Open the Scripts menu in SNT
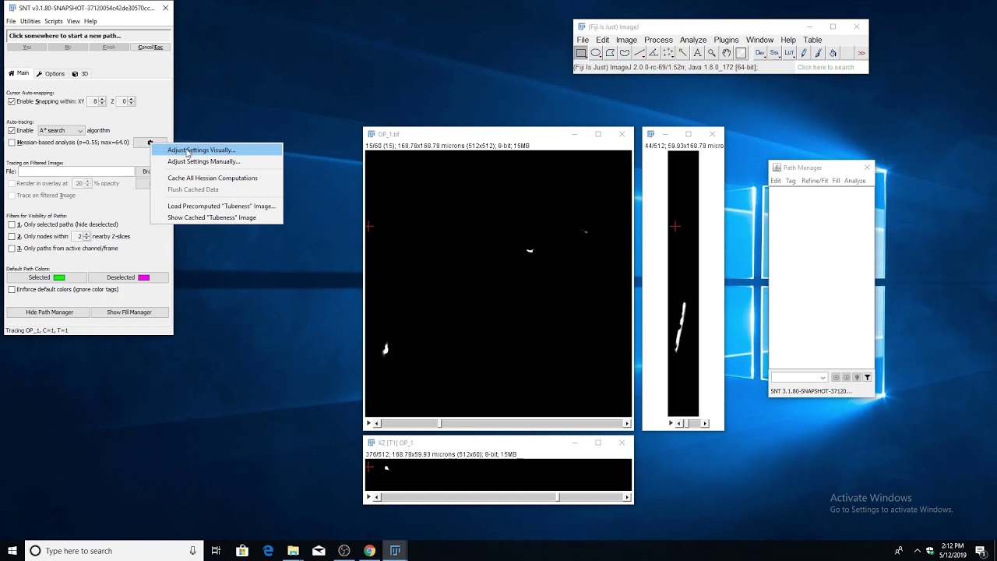Image resolution: width=997 pixels, height=561 pixels. click(x=54, y=21)
